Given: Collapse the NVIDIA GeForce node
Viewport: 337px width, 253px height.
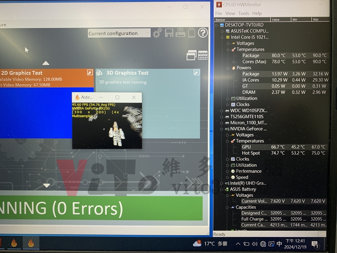Looking at the screenshot, I should click(x=222, y=129).
